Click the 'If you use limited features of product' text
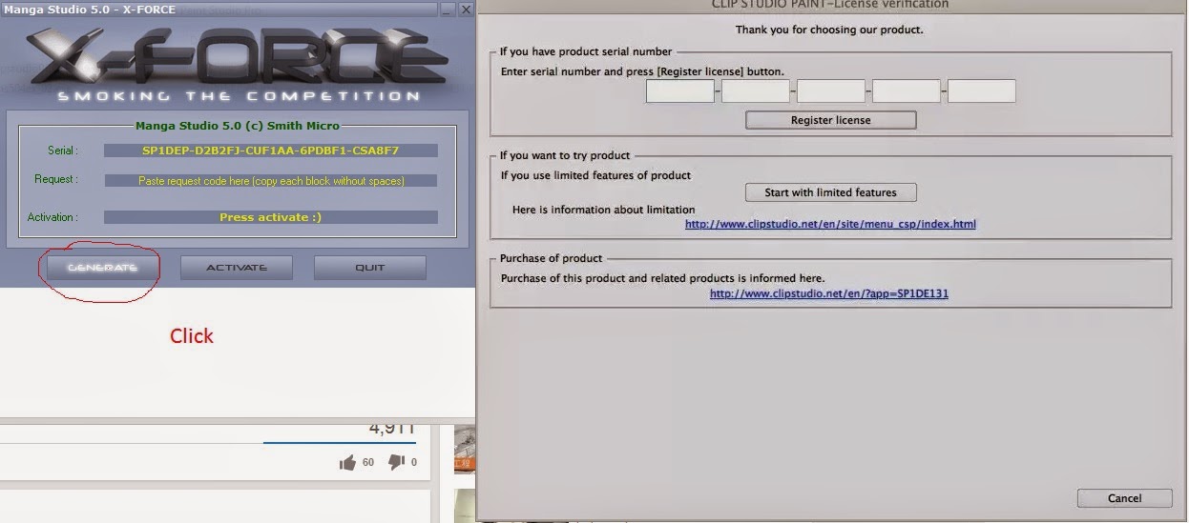Image resolution: width=1189 pixels, height=523 pixels. click(595, 175)
